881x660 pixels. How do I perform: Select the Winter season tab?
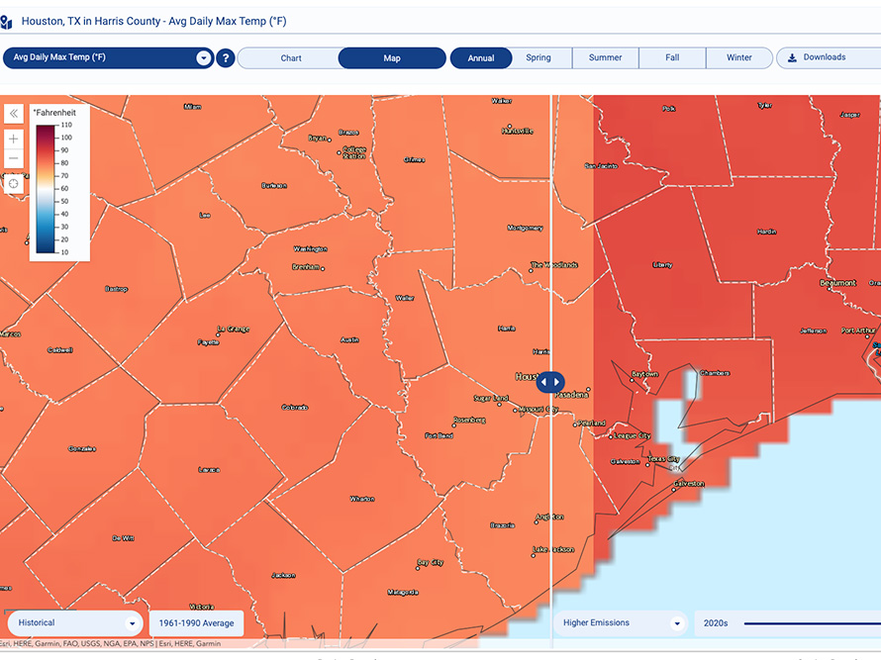click(739, 58)
